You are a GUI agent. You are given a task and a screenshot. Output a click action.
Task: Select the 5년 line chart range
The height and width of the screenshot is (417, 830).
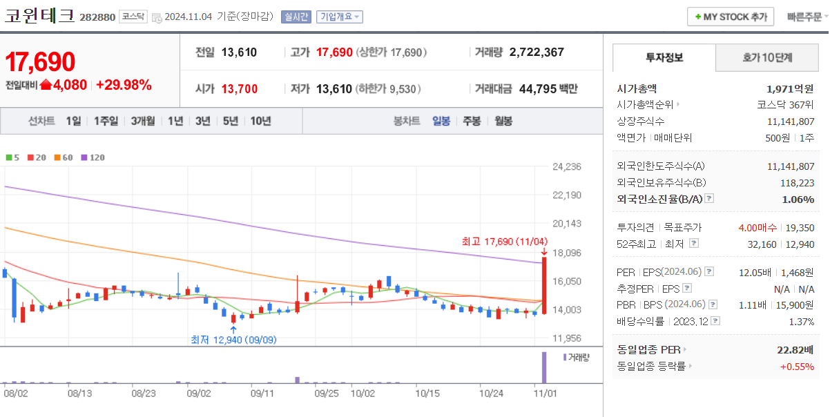pyautogui.click(x=231, y=121)
